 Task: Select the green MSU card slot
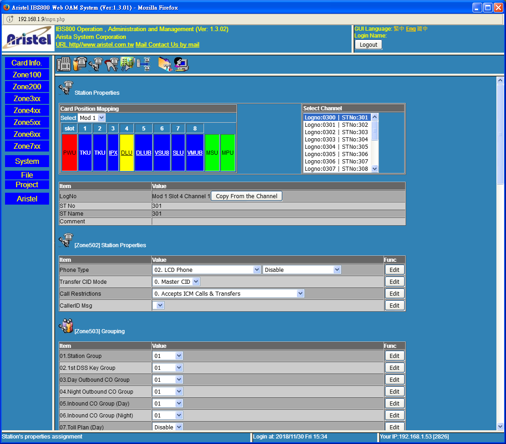tap(212, 152)
